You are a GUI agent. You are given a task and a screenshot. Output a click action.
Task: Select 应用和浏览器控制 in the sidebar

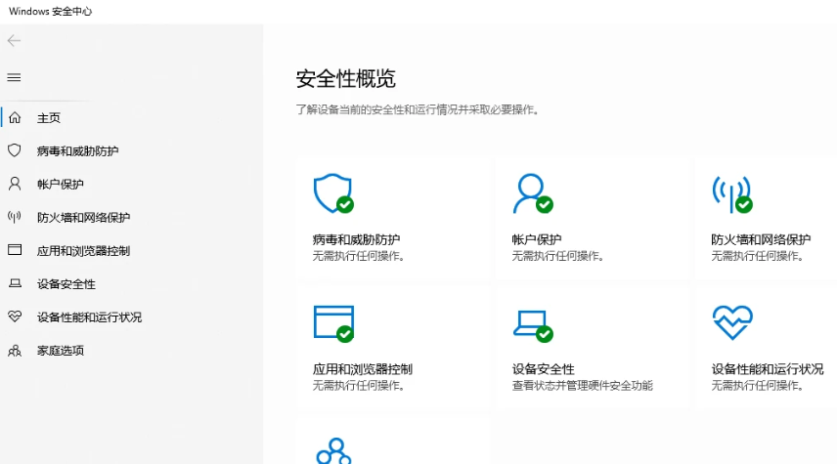tap(84, 251)
